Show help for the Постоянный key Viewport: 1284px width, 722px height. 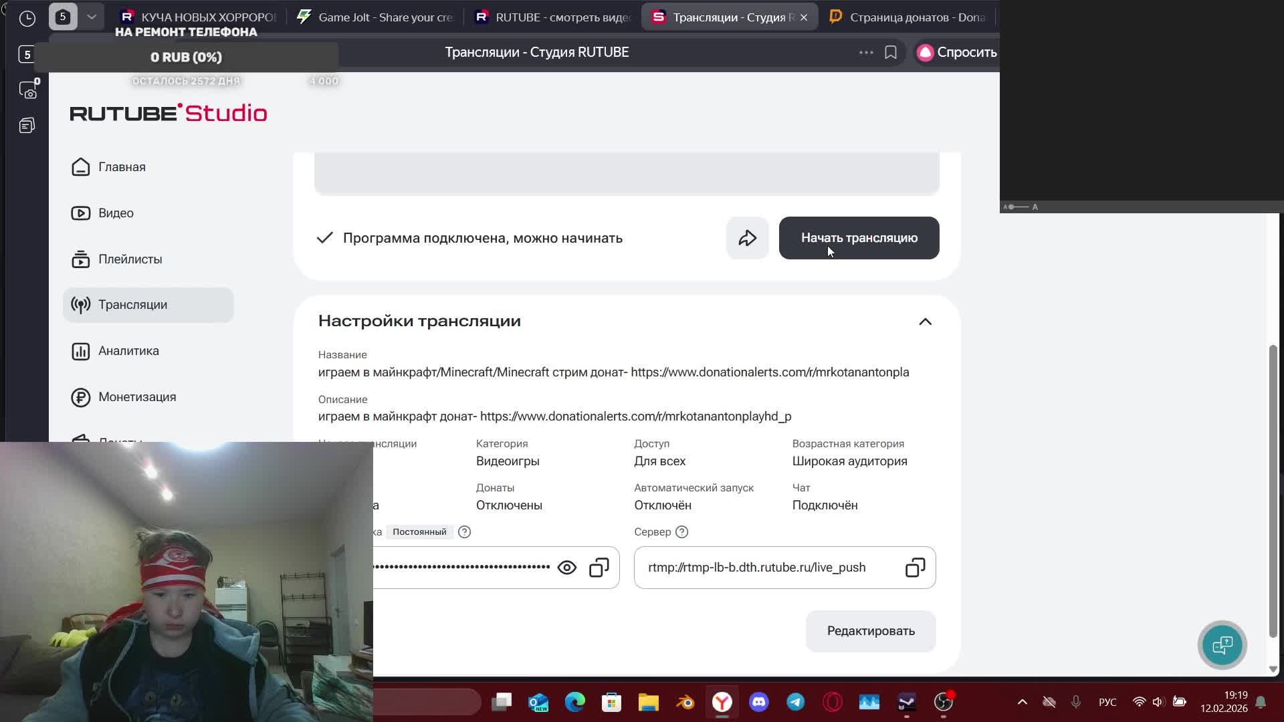coord(464,532)
